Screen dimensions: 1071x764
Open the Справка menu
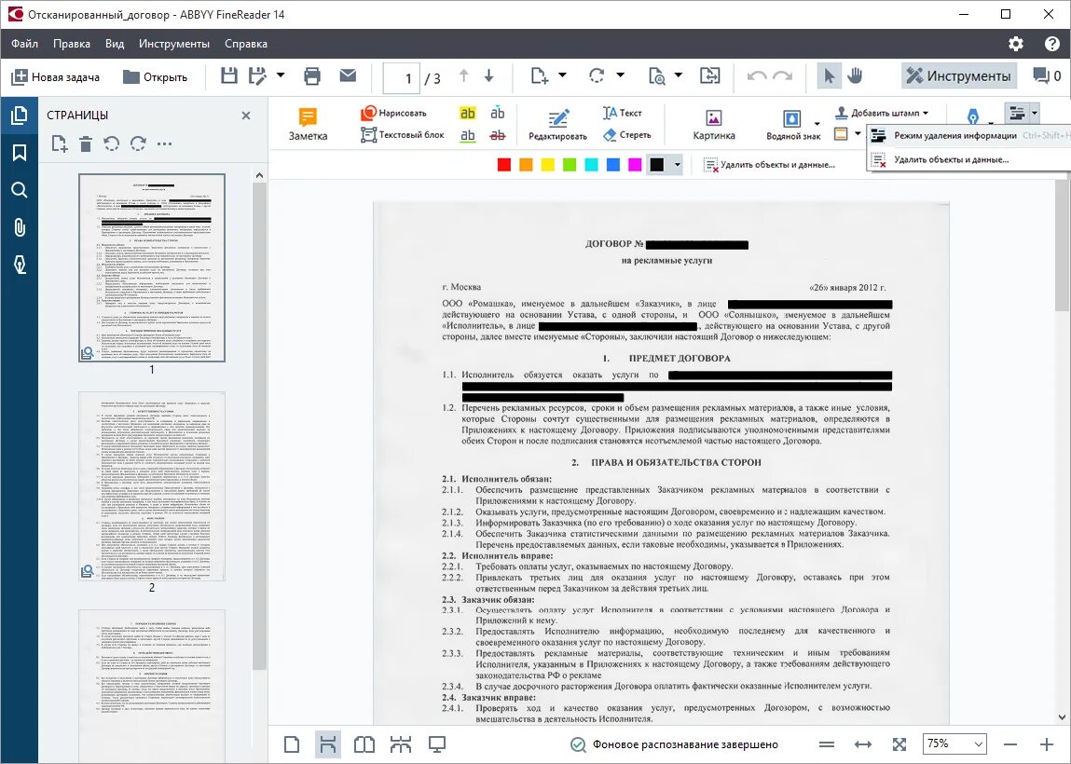click(246, 44)
